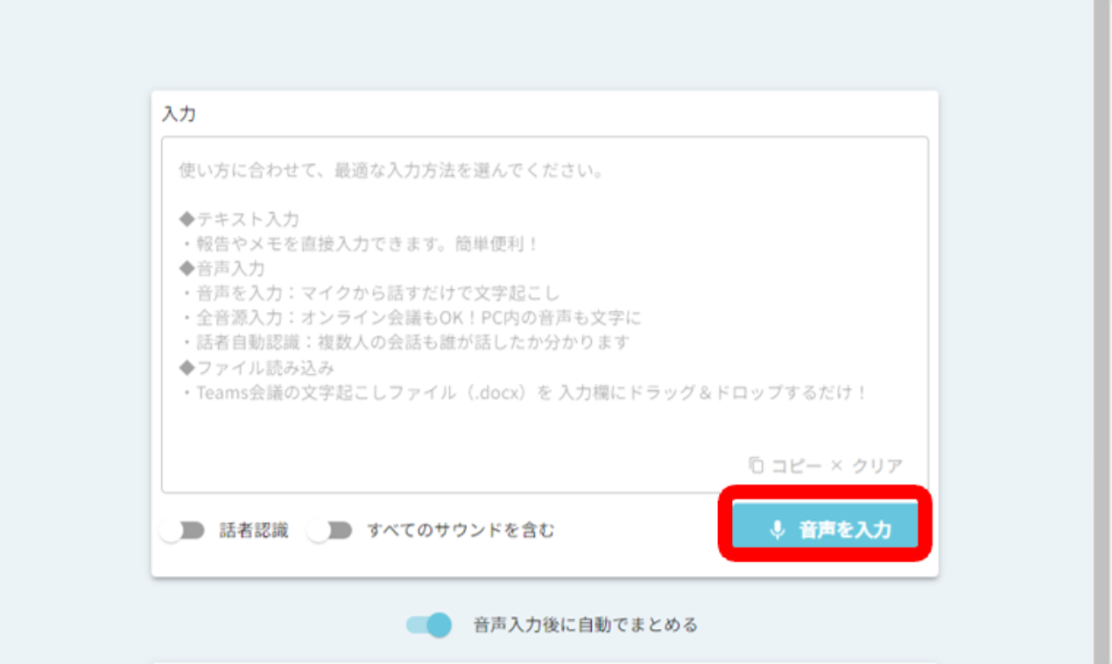Disable the 音声入力後に自動でまとめる toggle

point(429,625)
